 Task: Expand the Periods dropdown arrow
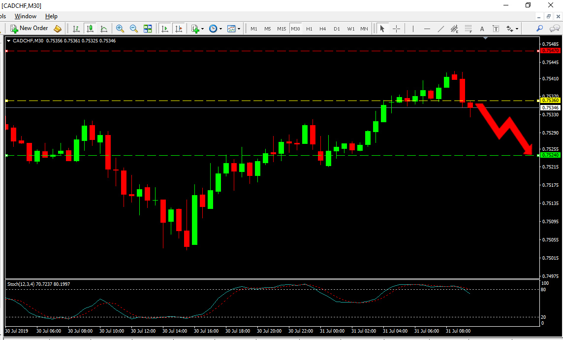click(x=220, y=29)
